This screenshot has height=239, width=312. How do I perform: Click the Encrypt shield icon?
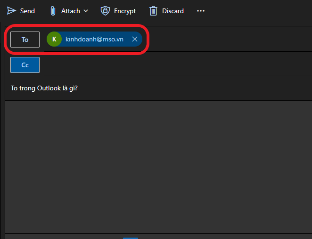(105, 11)
